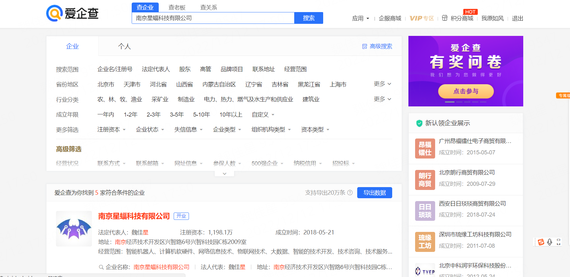
Task: Filter search scope by 企业名/注册号
Action: coord(115,69)
